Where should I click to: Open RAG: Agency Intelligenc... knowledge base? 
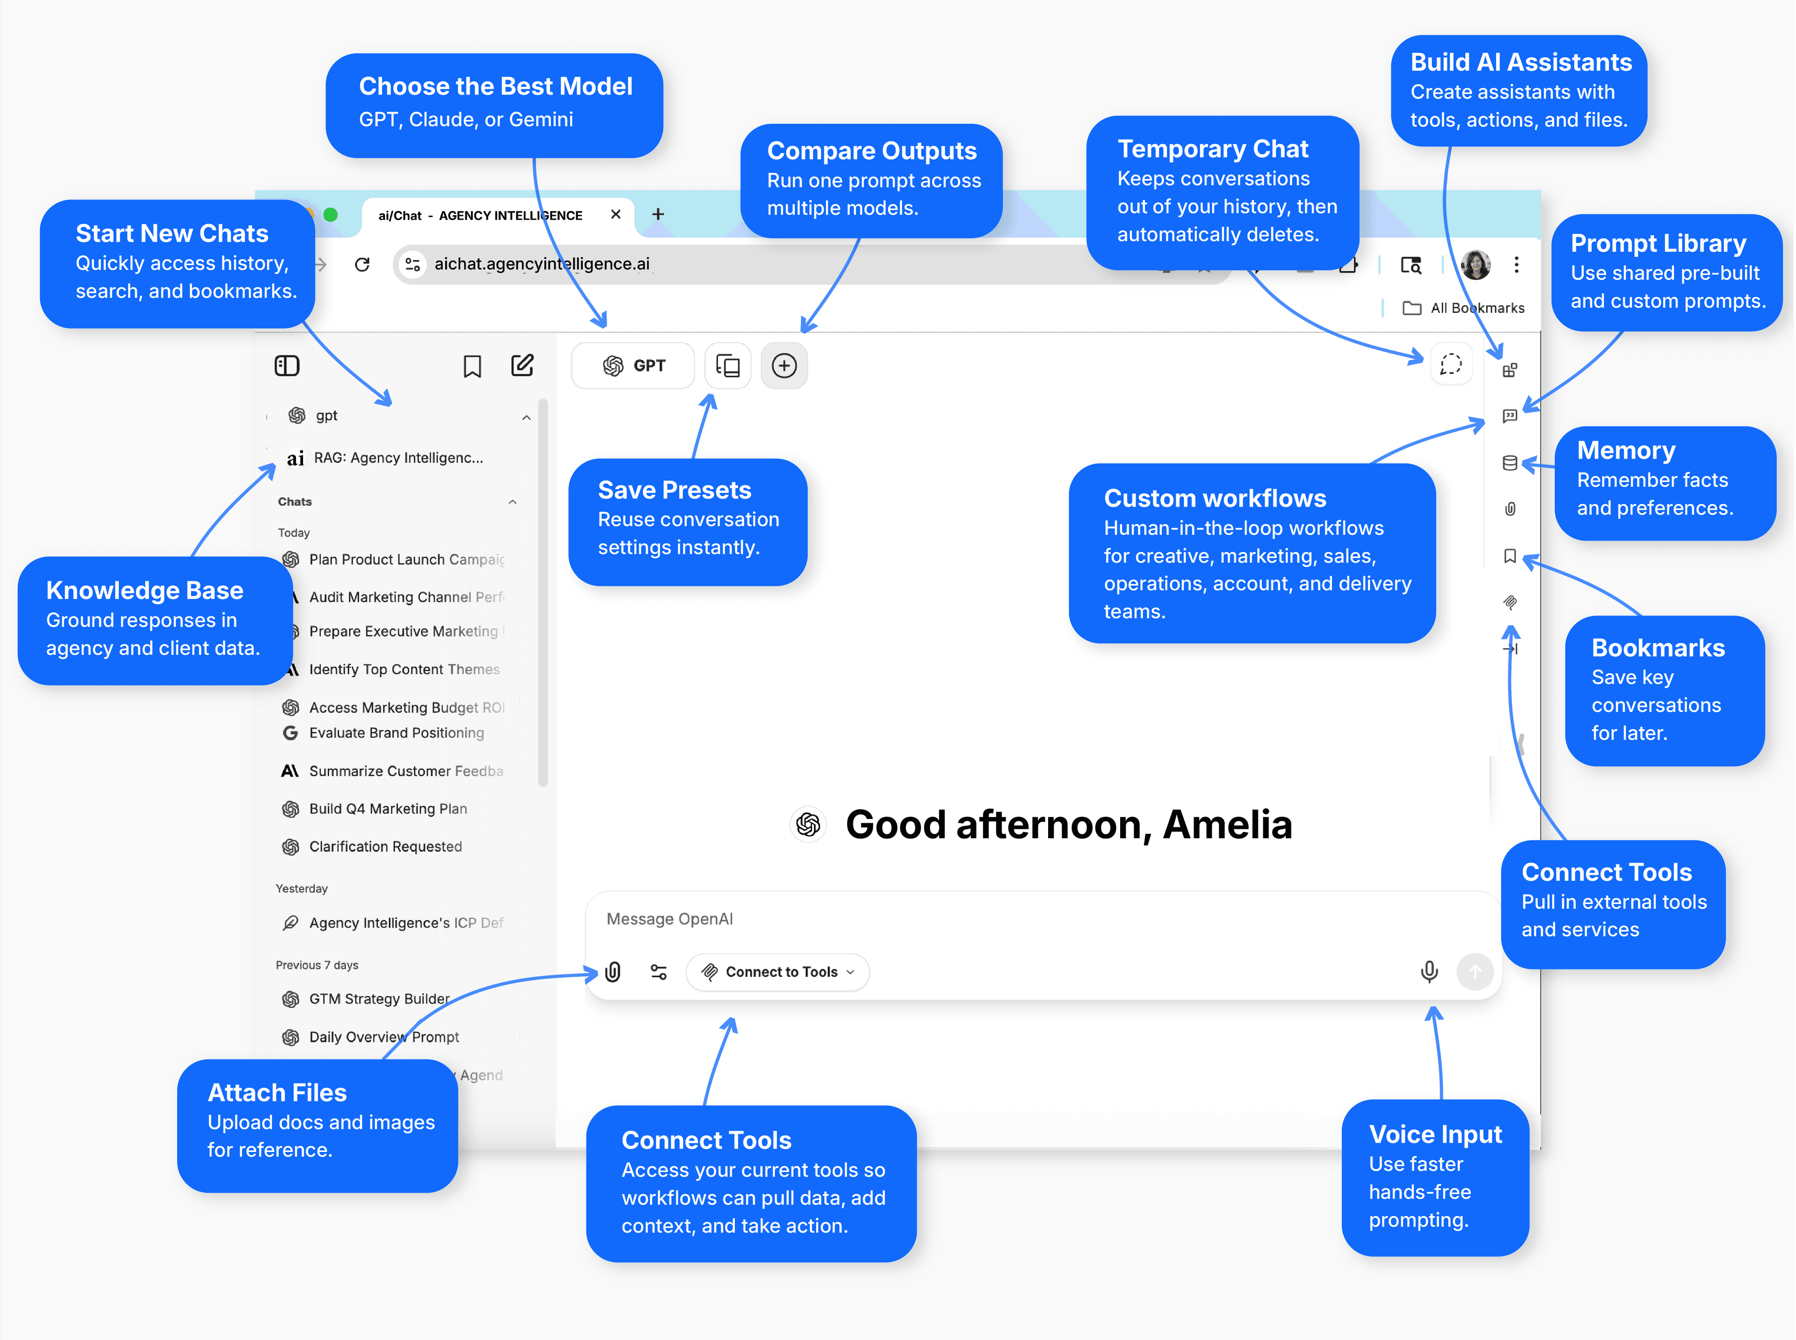click(x=385, y=458)
